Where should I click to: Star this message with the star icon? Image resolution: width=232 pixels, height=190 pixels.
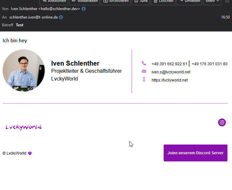point(227,2)
